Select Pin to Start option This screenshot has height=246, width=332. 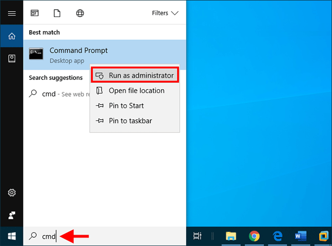click(x=135, y=105)
